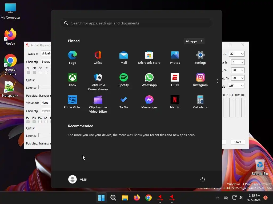Viewport: 273px width, 204px height.
Task: Open lower Chan cfg Stereo dropdown
Action: pyautogui.click(x=46, y=111)
